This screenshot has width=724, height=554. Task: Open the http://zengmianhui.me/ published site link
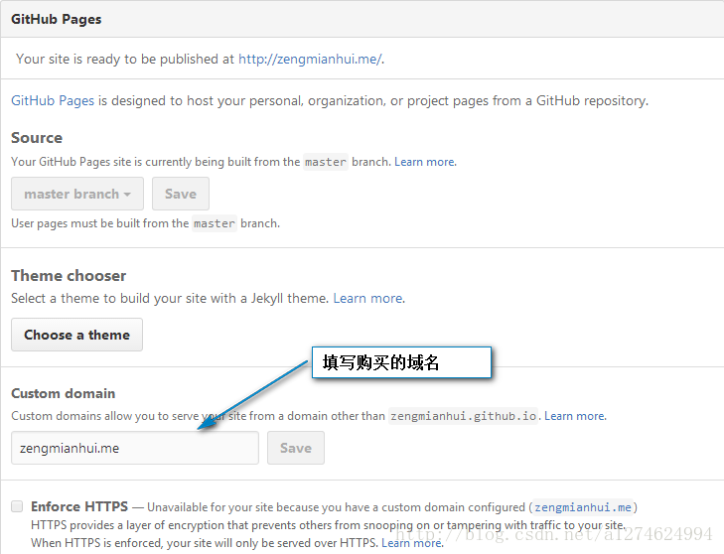pyautogui.click(x=310, y=60)
